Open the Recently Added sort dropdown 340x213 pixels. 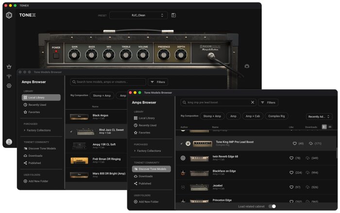pos(319,116)
